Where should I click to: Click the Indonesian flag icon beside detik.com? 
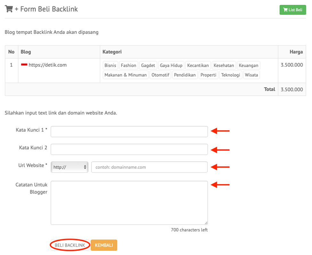24,65
